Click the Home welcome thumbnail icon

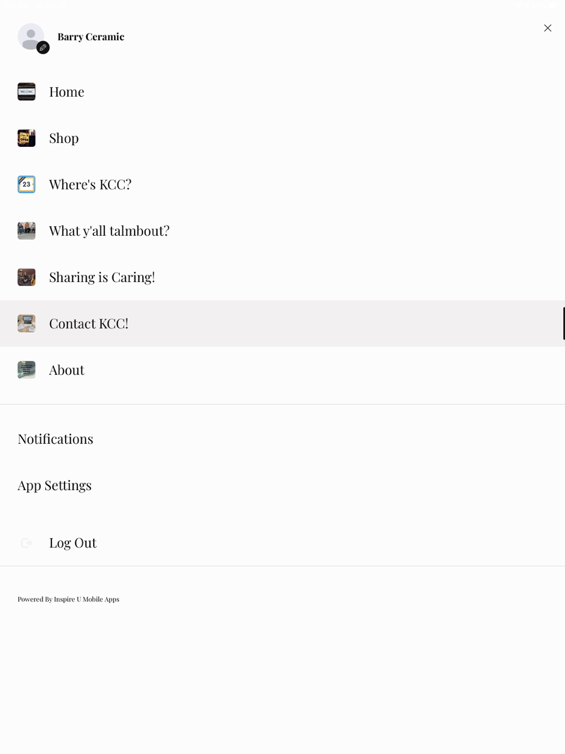(x=27, y=92)
